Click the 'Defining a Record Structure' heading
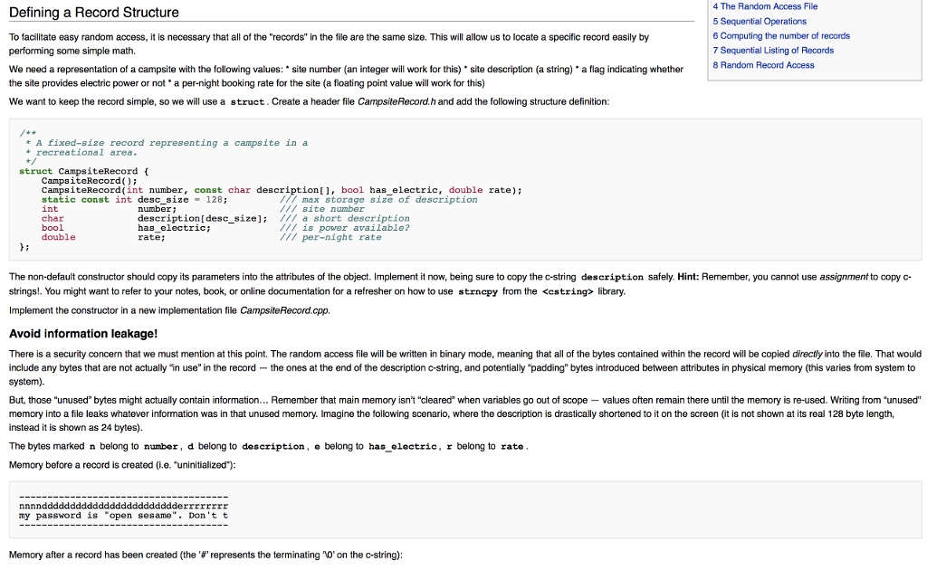 click(x=94, y=13)
